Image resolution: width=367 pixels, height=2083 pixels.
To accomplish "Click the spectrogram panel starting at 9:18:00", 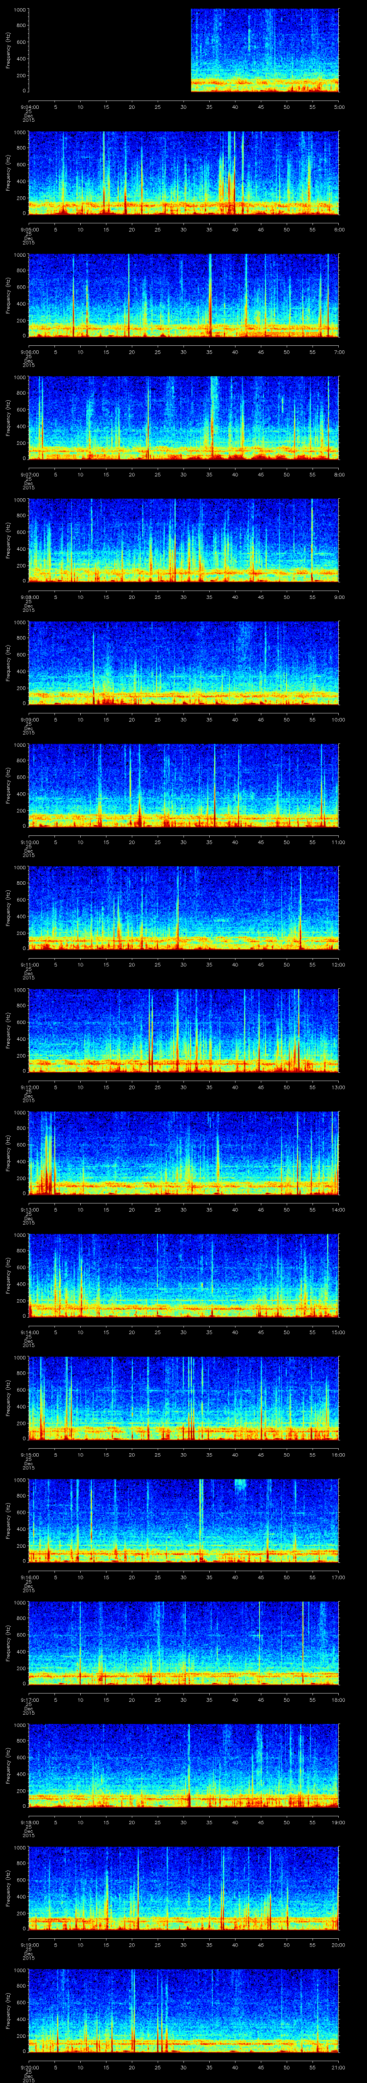I will [x=184, y=1765].
